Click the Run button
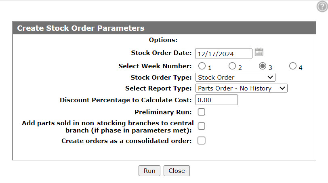Screen dimensions: 328x183 tap(149, 170)
